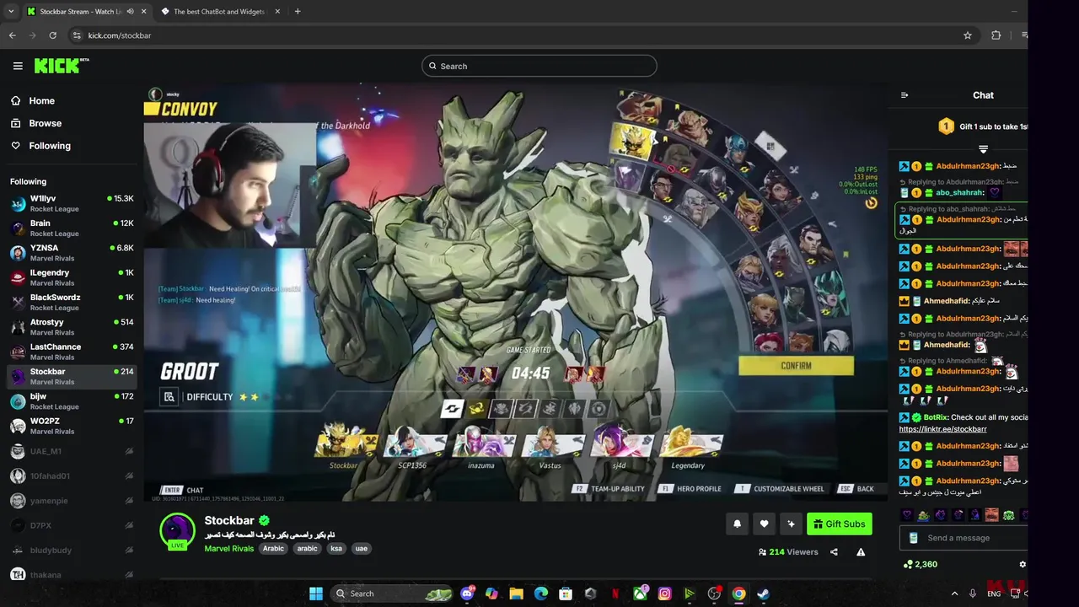
Task: Open Browse in sidebar
Action: click(45, 123)
